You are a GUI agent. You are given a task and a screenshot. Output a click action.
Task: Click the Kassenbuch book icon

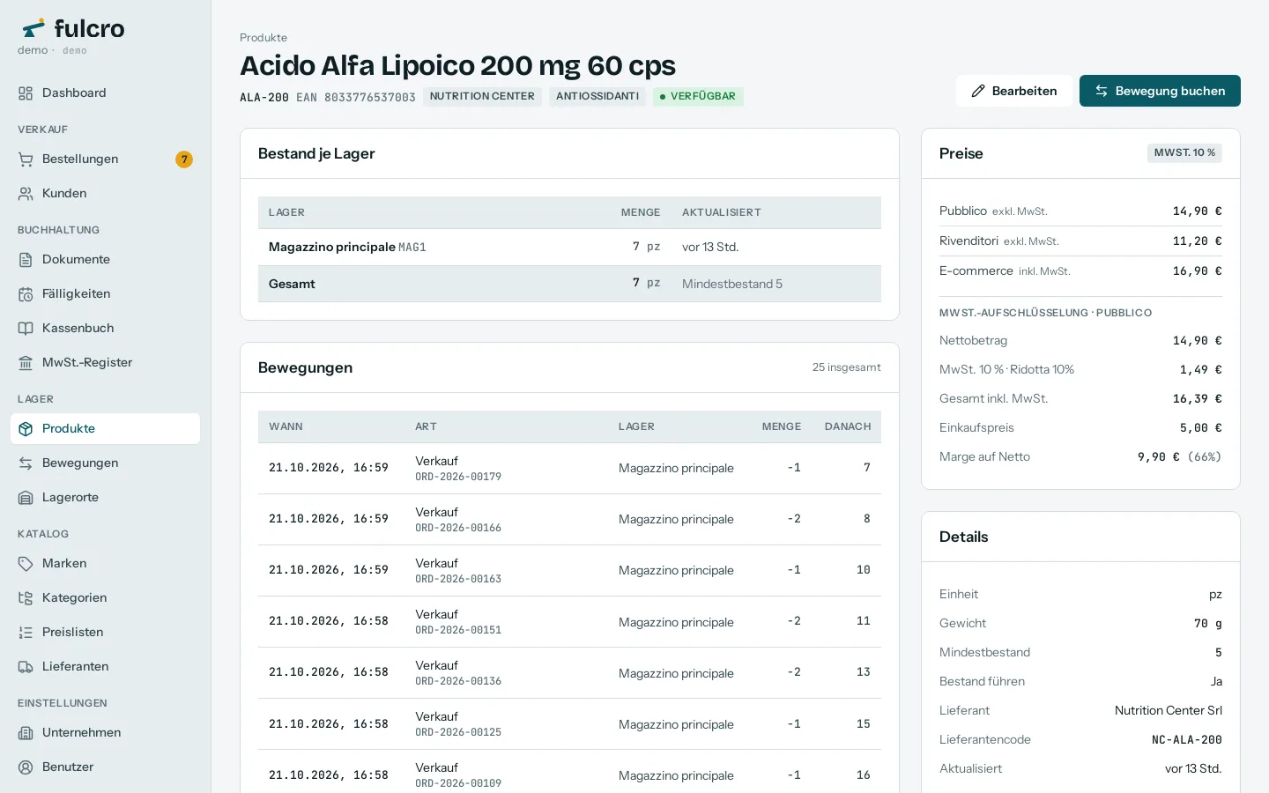[x=26, y=329]
